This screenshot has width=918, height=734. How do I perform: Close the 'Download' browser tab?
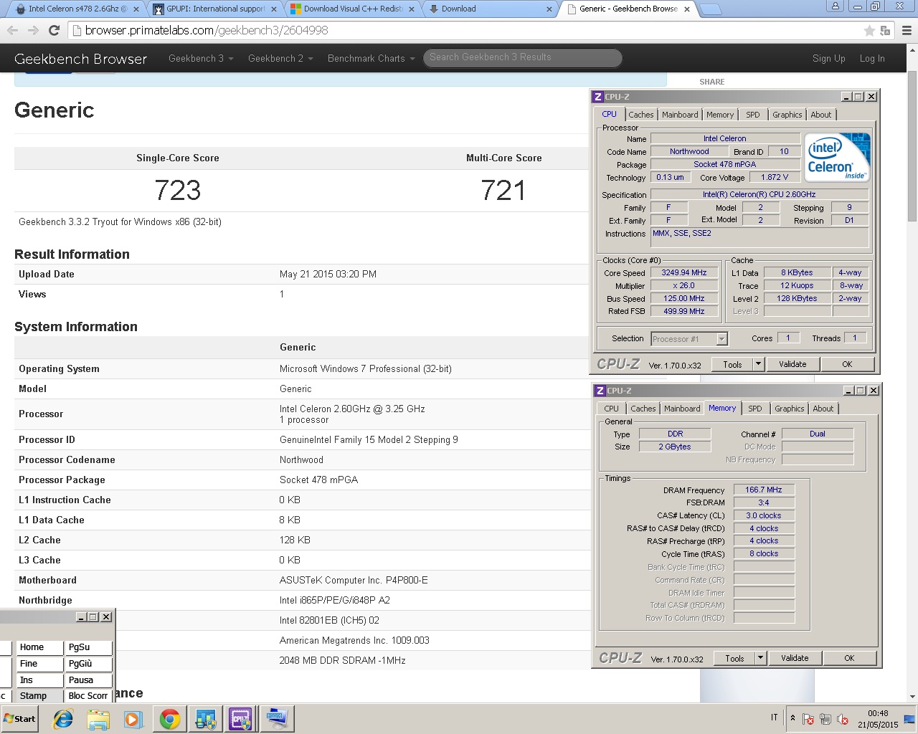(549, 9)
